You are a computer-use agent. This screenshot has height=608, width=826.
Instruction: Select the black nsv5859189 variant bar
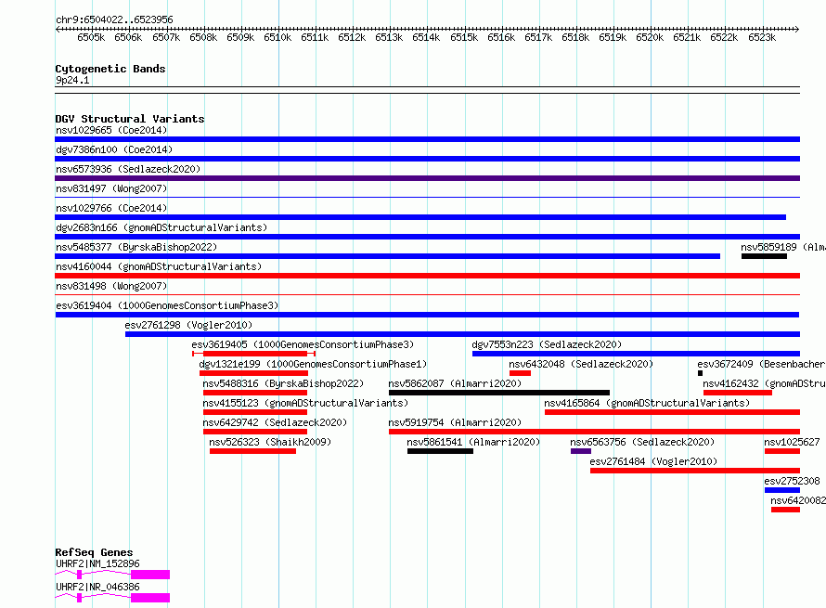pos(764,256)
